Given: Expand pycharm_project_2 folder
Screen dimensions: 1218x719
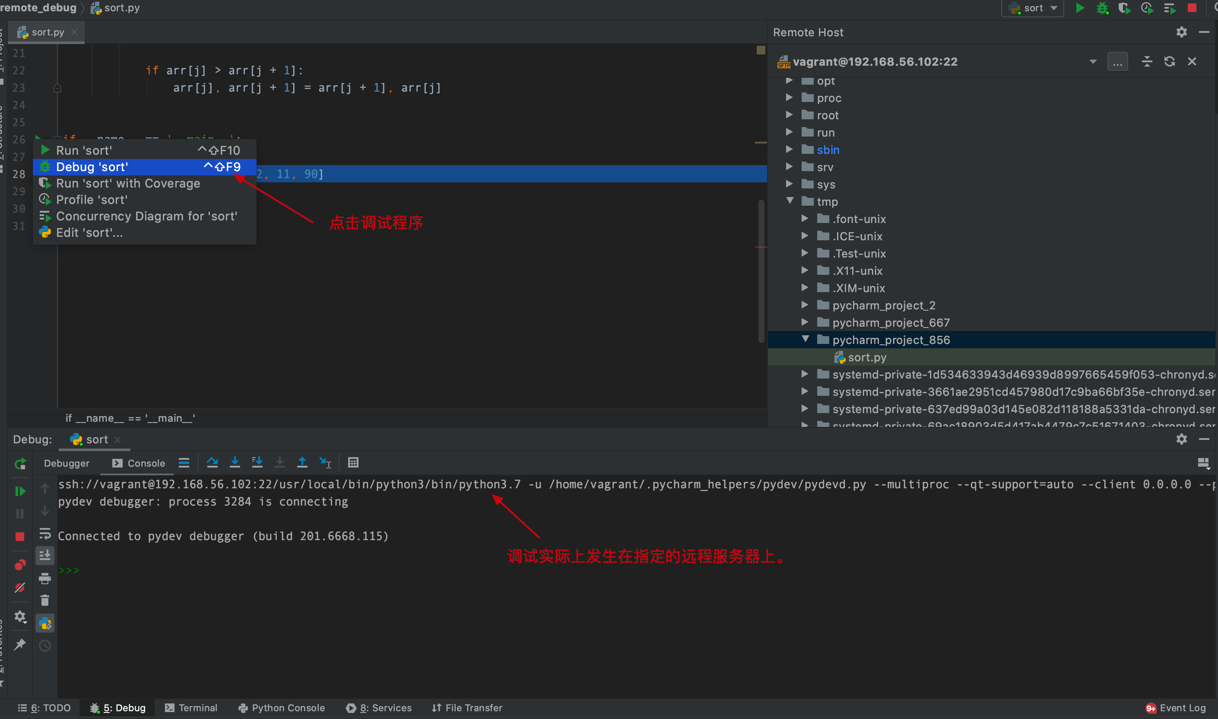Looking at the screenshot, I should [x=804, y=305].
